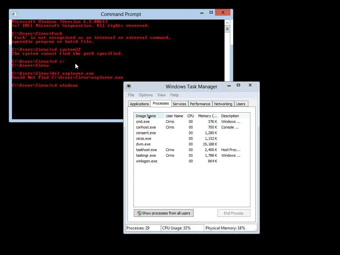Screen dimensions: 340x255
Task: Select the csrss.exe process row
Action: pyautogui.click(x=192, y=138)
